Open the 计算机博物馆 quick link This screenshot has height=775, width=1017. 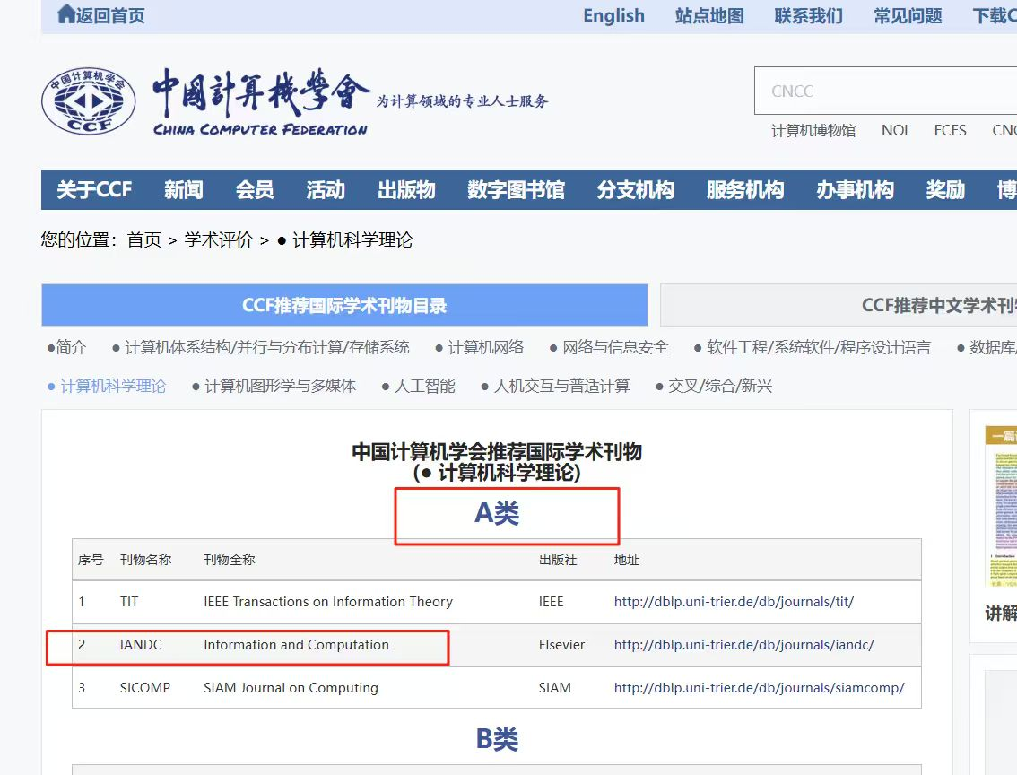pyautogui.click(x=813, y=131)
